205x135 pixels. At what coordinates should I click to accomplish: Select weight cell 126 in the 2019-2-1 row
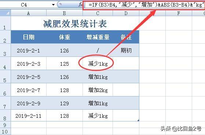point(65,50)
